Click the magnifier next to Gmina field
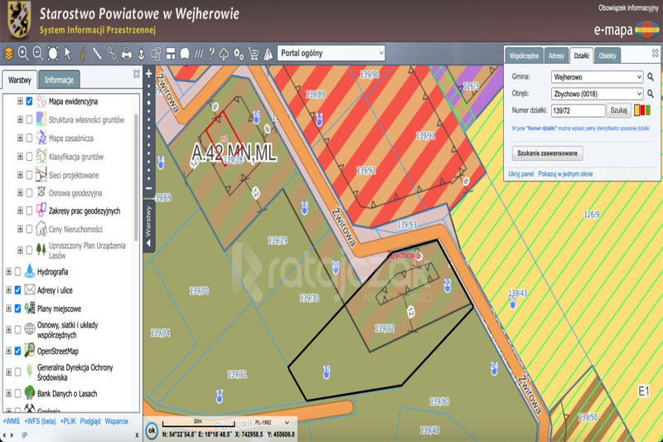The image size is (663, 442). click(651, 76)
